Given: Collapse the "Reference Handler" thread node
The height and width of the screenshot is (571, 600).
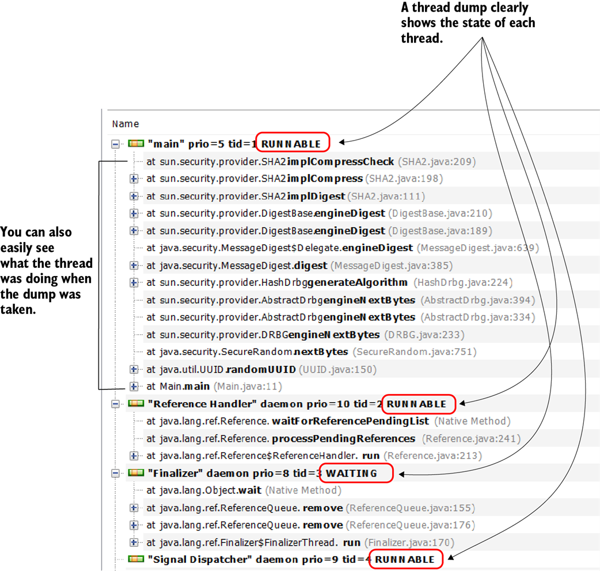Looking at the screenshot, I should [x=116, y=404].
